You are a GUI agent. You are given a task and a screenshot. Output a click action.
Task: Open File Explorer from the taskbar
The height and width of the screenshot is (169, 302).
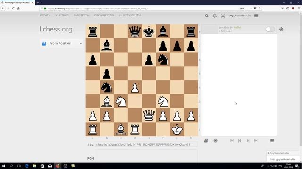[x=34, y=166]
